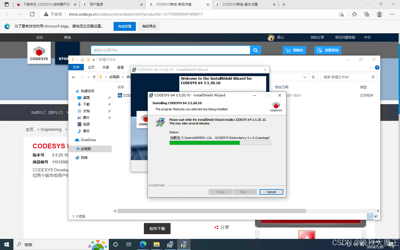Switch to the 用户登录 browser tab

112,4
